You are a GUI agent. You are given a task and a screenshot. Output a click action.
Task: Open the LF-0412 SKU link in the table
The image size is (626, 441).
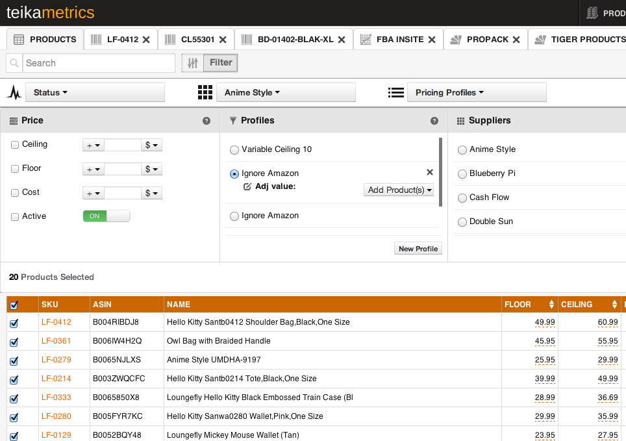click(56, 322)
